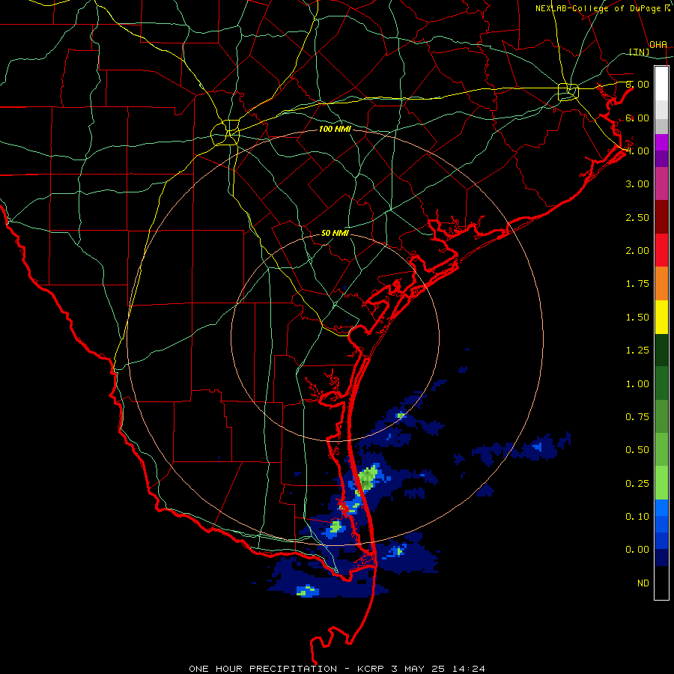Click the magenta 4.00 inch legend swatch
Screen dimensions: 674x674
click(661, 142)
